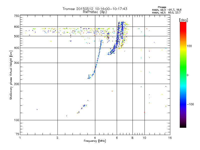Click the colorbar label '-100'

pos(190,104)
